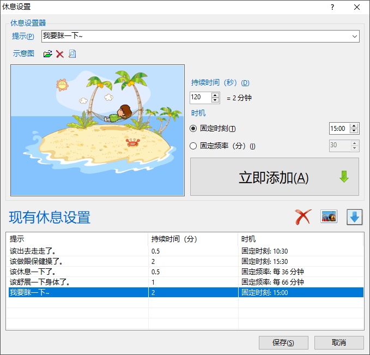Click the blue down arrow button
370x355 pixels.
point(354,217)
